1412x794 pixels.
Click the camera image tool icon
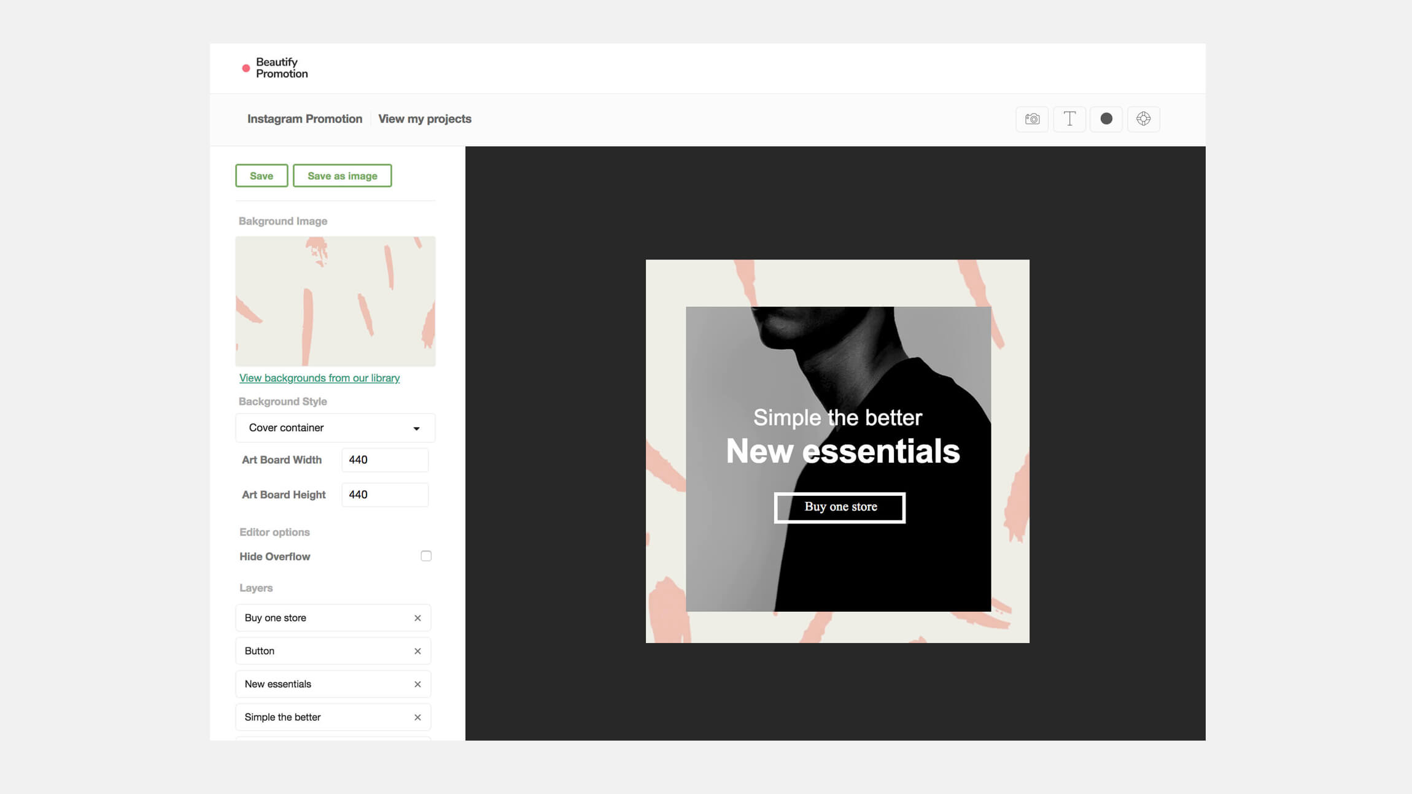click(1032, 119)
